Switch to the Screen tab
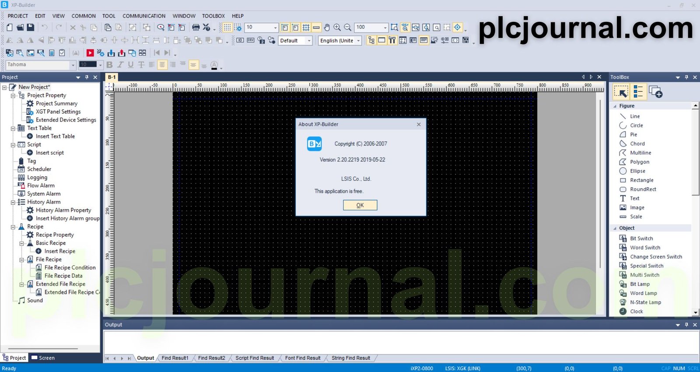The image size is (700, 372). [x=43, y=358]
